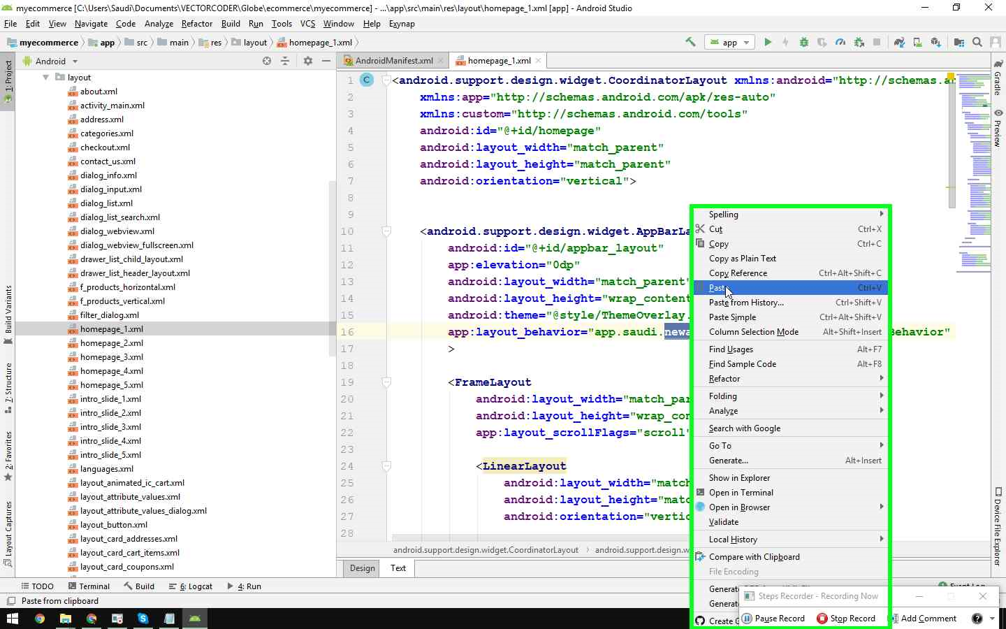
Task: Click the Add Comment button
Action: [922, 619]
